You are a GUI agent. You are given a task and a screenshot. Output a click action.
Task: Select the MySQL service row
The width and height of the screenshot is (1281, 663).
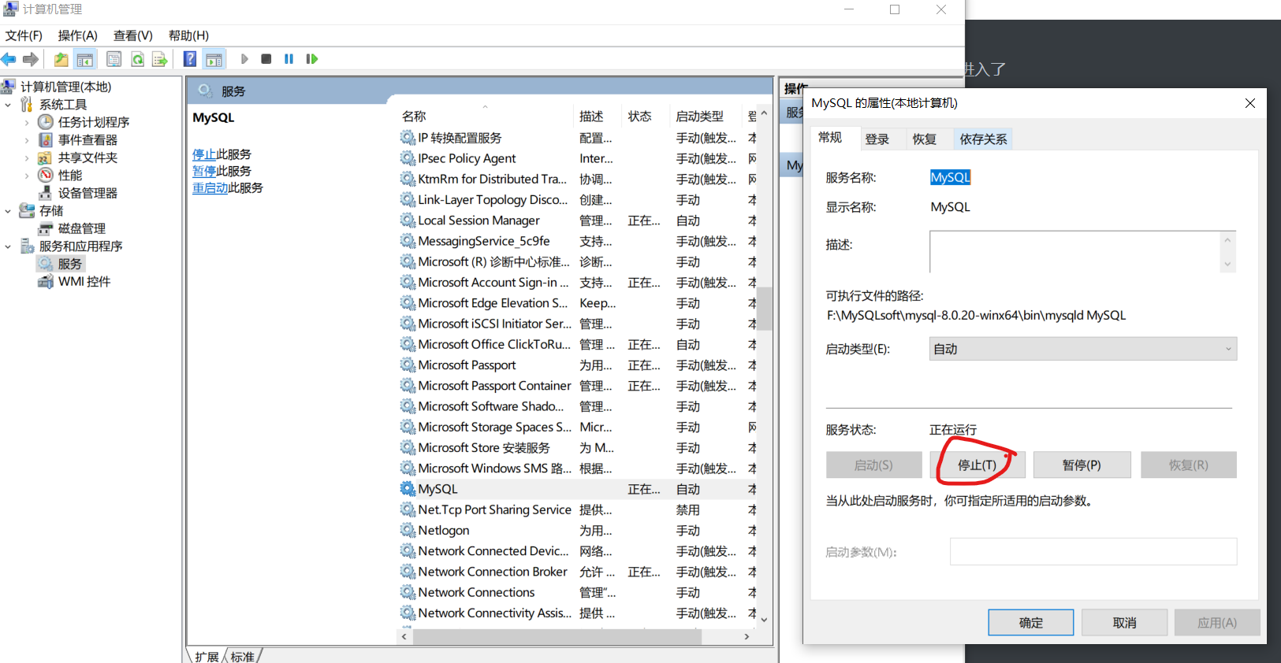point(577,489)
